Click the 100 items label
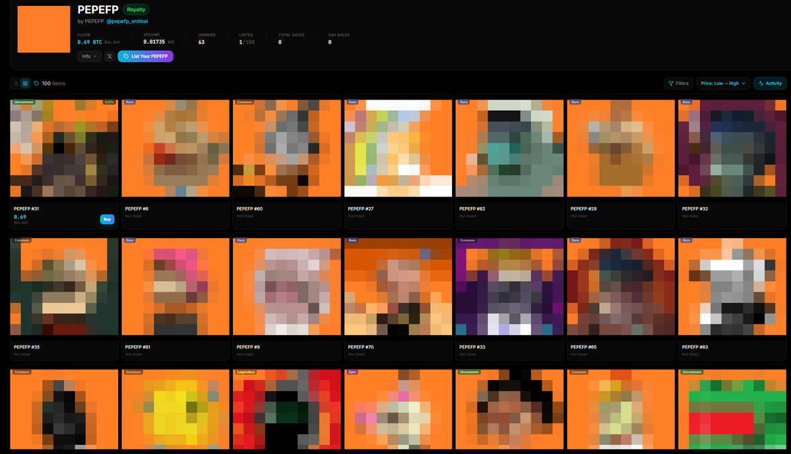The height and width of the screenshot is (454, 791). pos(53,84)
